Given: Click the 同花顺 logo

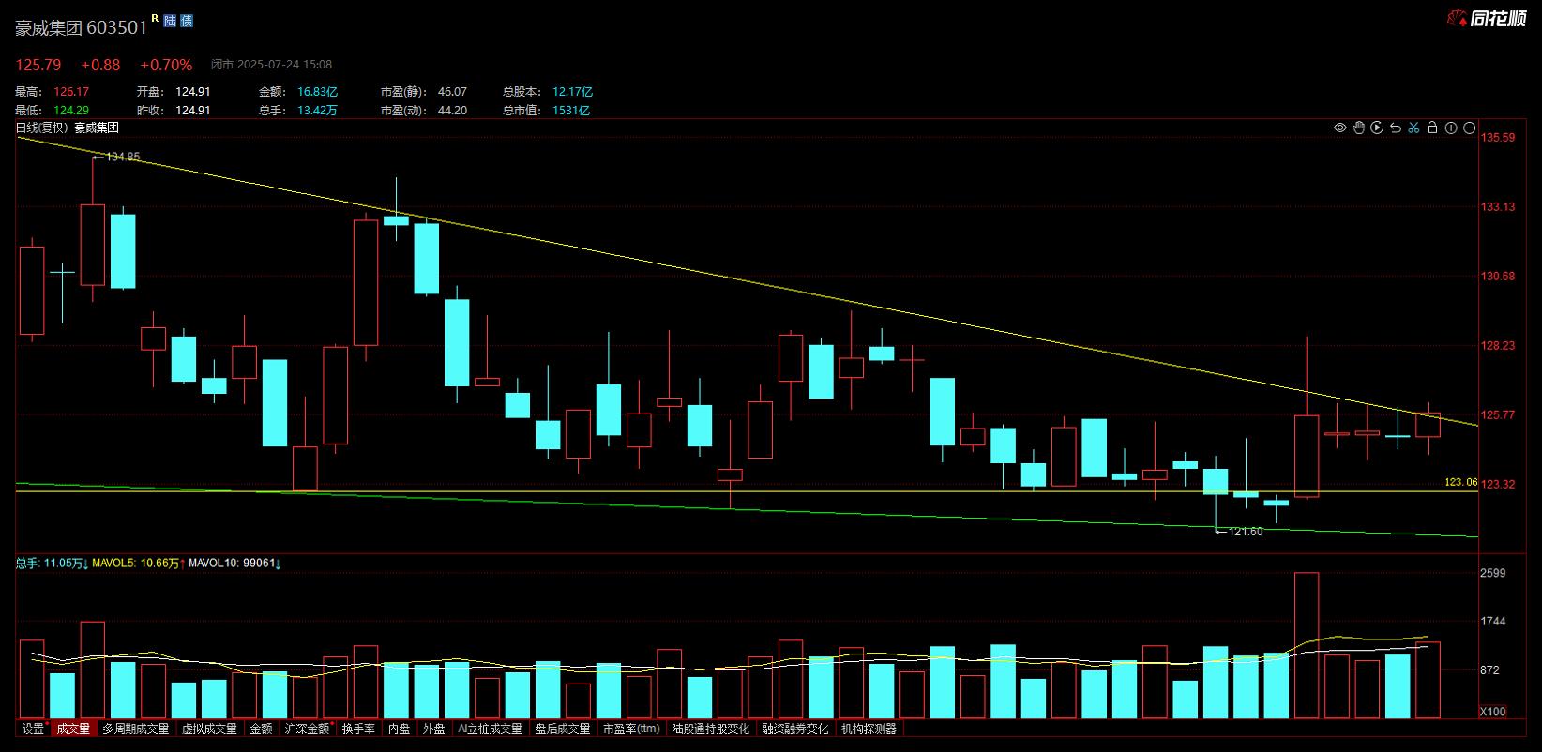Looking at the screenshot, I should click(x=1488, y=18).
